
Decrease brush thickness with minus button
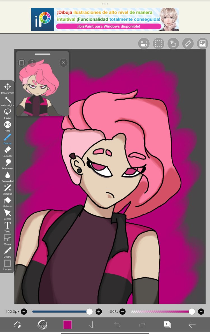tap(24, 311)
